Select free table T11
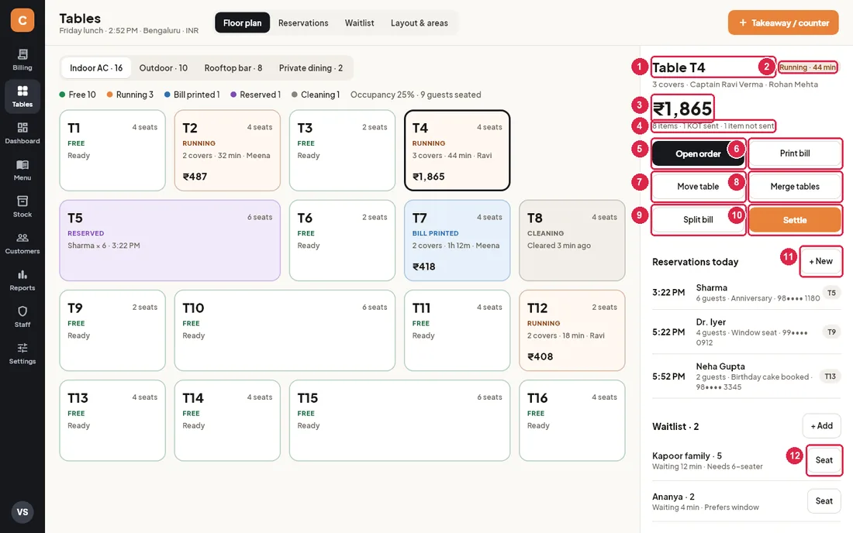This screenshot has width=853, height=533. click(x=457, y=330)
